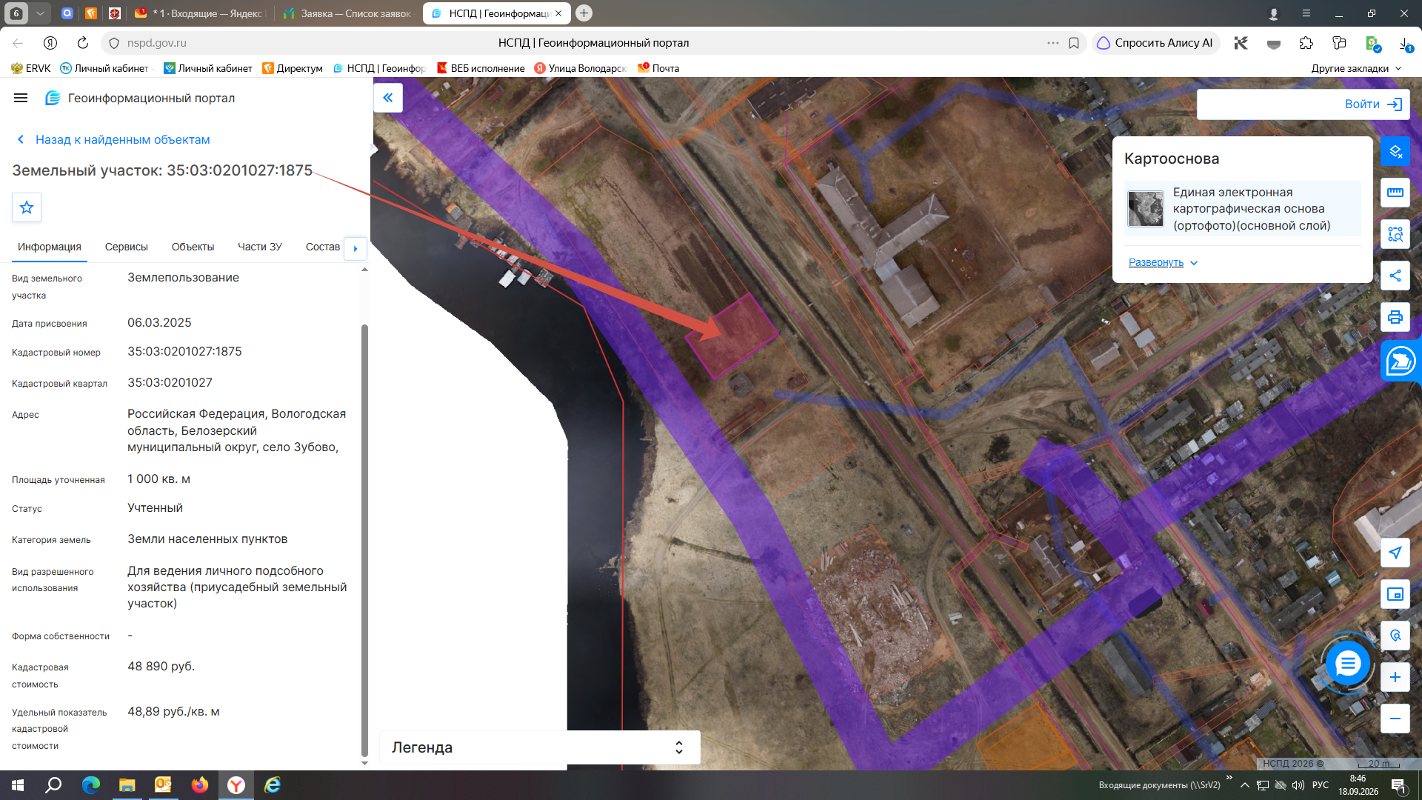Open the Директум bookmark
The image size is (1422, 800).
point(293,68)
